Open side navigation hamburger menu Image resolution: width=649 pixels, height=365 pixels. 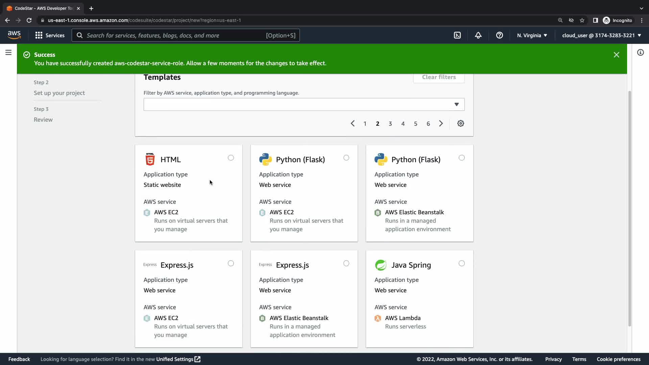(8, 52)
